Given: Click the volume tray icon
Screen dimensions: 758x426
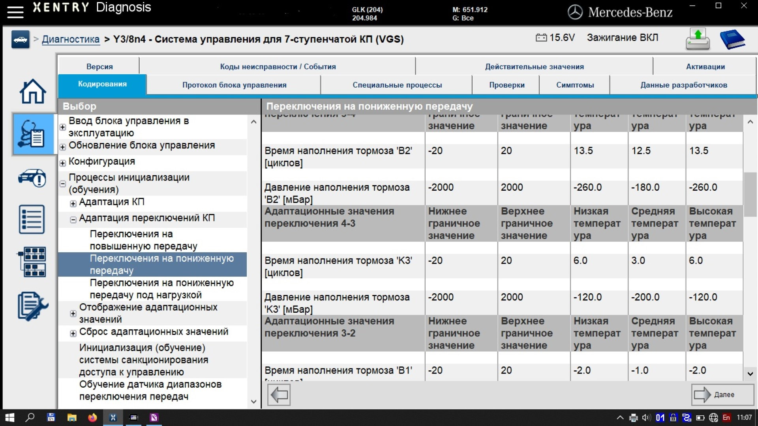Looking at the screenshot, I should pyautogui.click(x=646, y=417).
